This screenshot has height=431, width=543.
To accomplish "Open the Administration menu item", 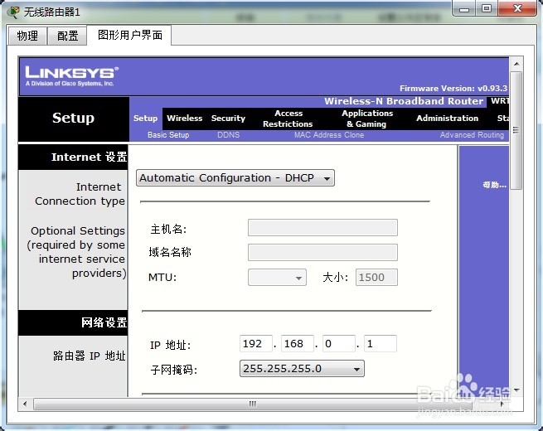I will [447, 118].
